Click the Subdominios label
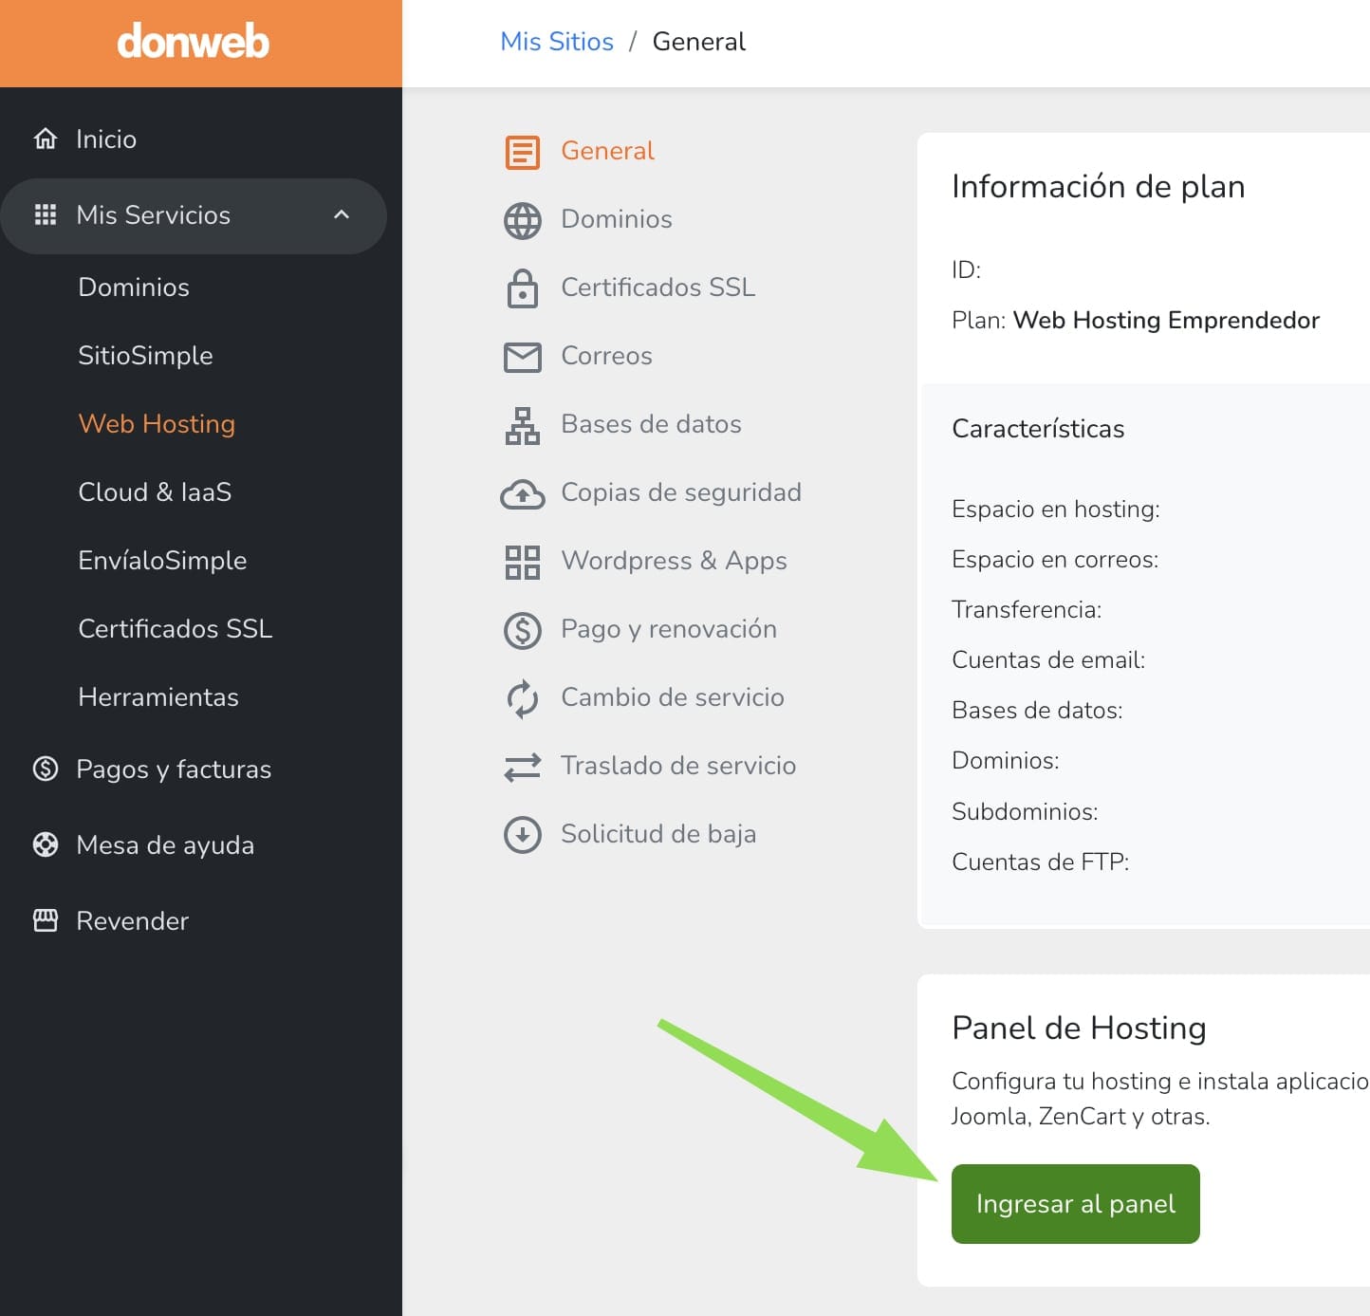The height and width of the screenshot is (1316, 1370). (1025, 812)
